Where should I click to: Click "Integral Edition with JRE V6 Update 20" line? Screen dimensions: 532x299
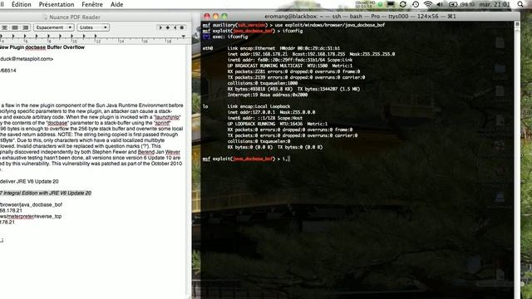(47, 193)
